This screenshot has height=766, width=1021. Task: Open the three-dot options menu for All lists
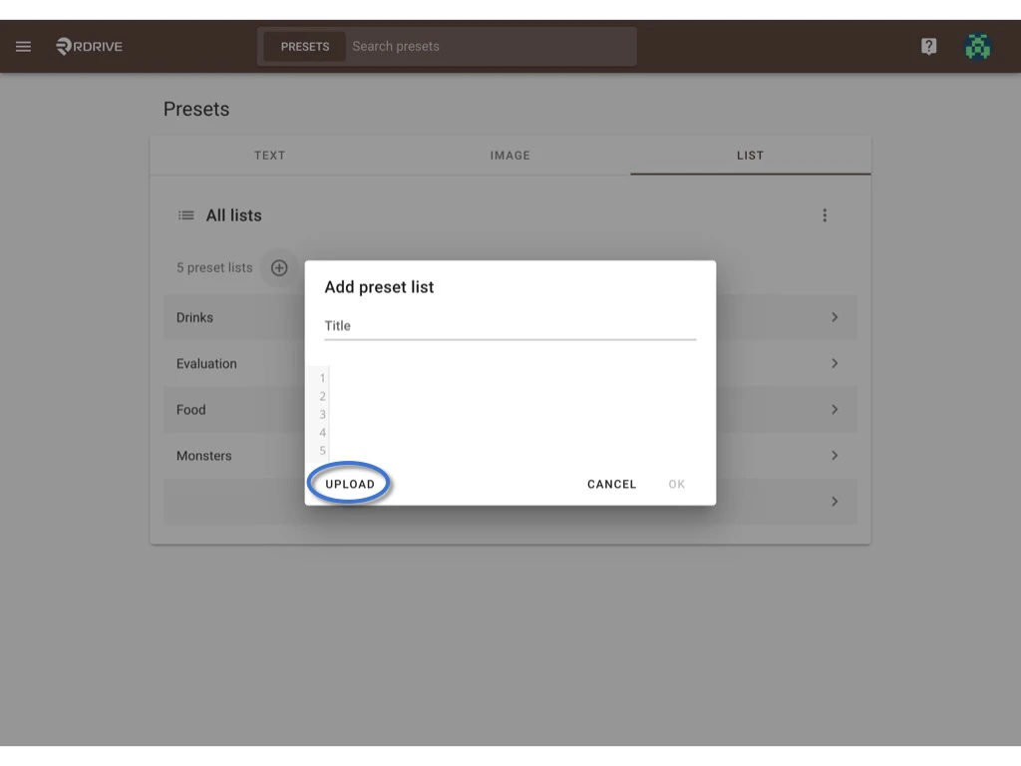pyautogui.click(x=825, y=214)
